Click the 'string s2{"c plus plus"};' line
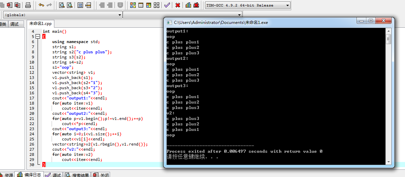Screen dimensions: 405x177 click(x=82, y=52)
